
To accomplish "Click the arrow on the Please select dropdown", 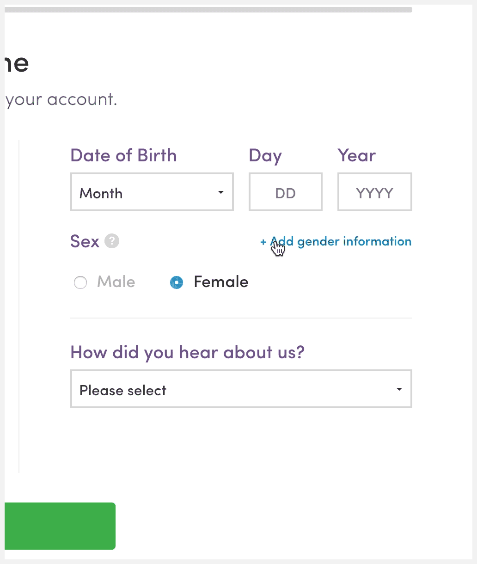I will pyautogui.click(x=399, y=389).
